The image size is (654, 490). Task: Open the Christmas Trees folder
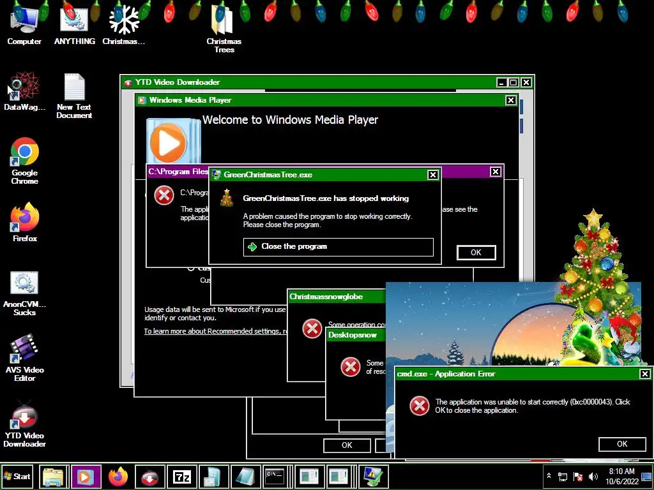(224, 29)
